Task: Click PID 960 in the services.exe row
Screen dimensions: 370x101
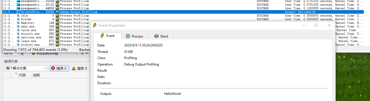Action: (51, 37)
